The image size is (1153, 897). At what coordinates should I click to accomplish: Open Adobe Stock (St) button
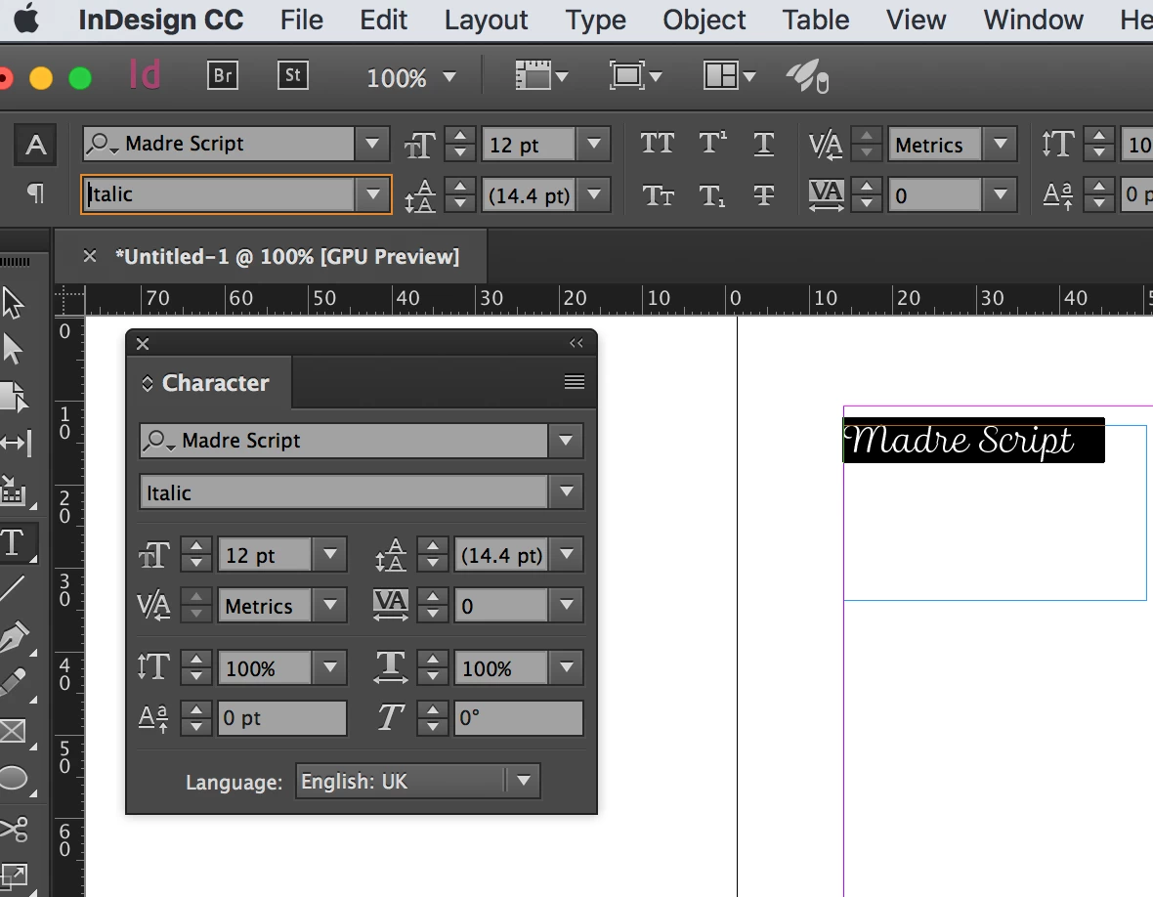293,75
